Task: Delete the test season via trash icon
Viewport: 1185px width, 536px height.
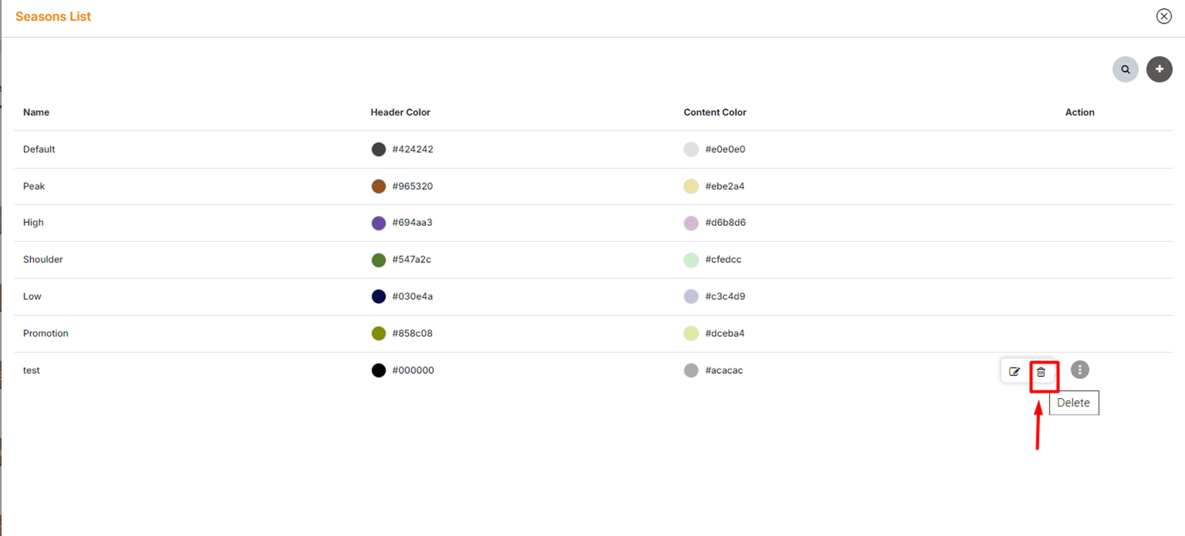Action: click(x=1041, y=371)
